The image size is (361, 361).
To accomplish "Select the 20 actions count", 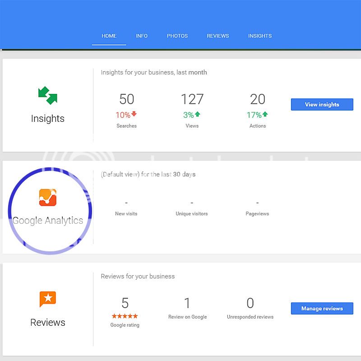I will [x=258, y=99].
